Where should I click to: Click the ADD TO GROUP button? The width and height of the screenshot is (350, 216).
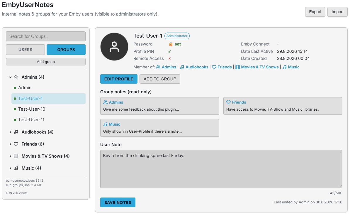(x=160, y=79)
